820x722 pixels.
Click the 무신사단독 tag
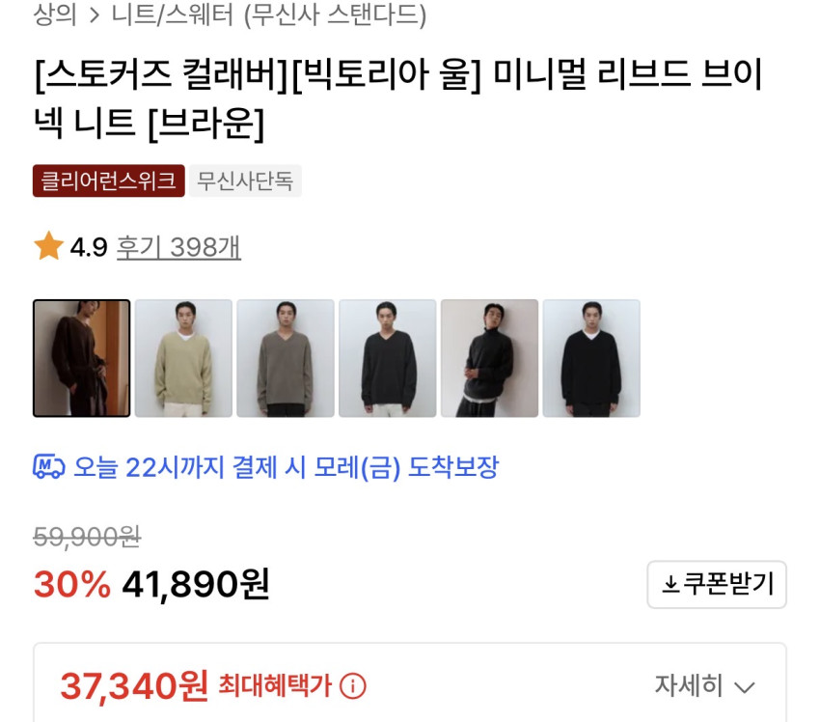click(x=245, y=181)
